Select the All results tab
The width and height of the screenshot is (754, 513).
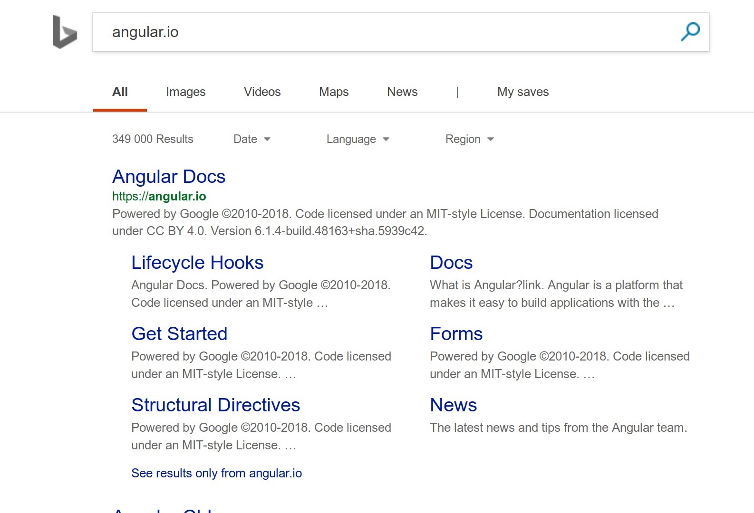pyautogui.click(x=120, y=92)
